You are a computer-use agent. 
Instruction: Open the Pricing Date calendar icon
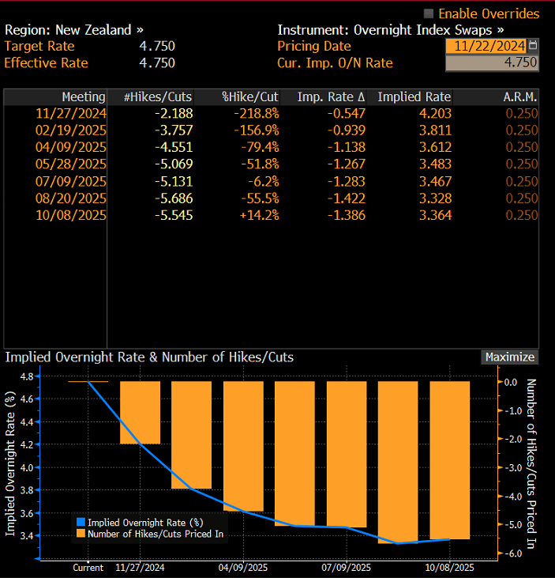(x=533, y=46)
